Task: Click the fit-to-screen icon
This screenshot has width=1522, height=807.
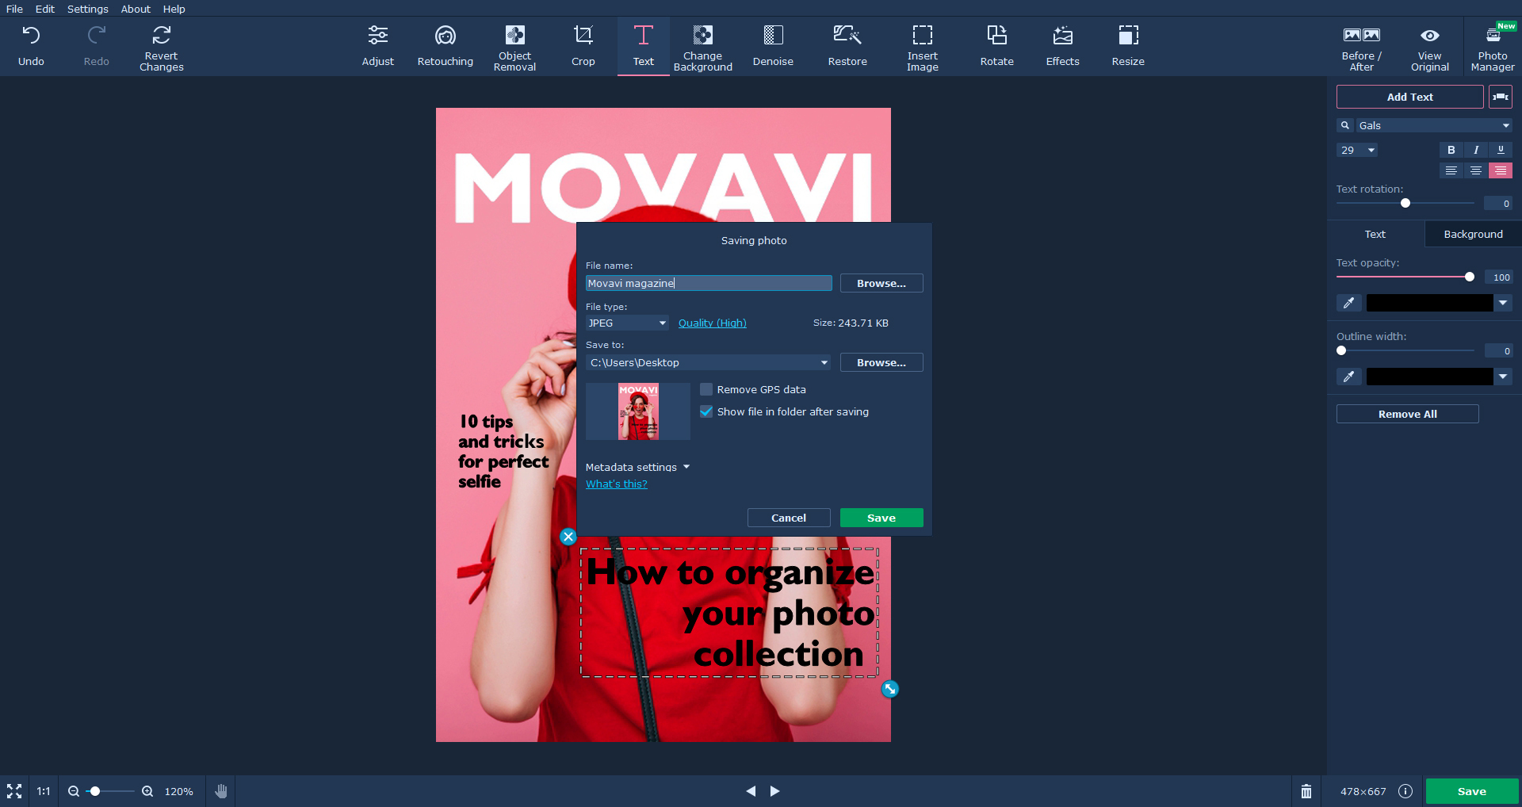Action: 14,791
